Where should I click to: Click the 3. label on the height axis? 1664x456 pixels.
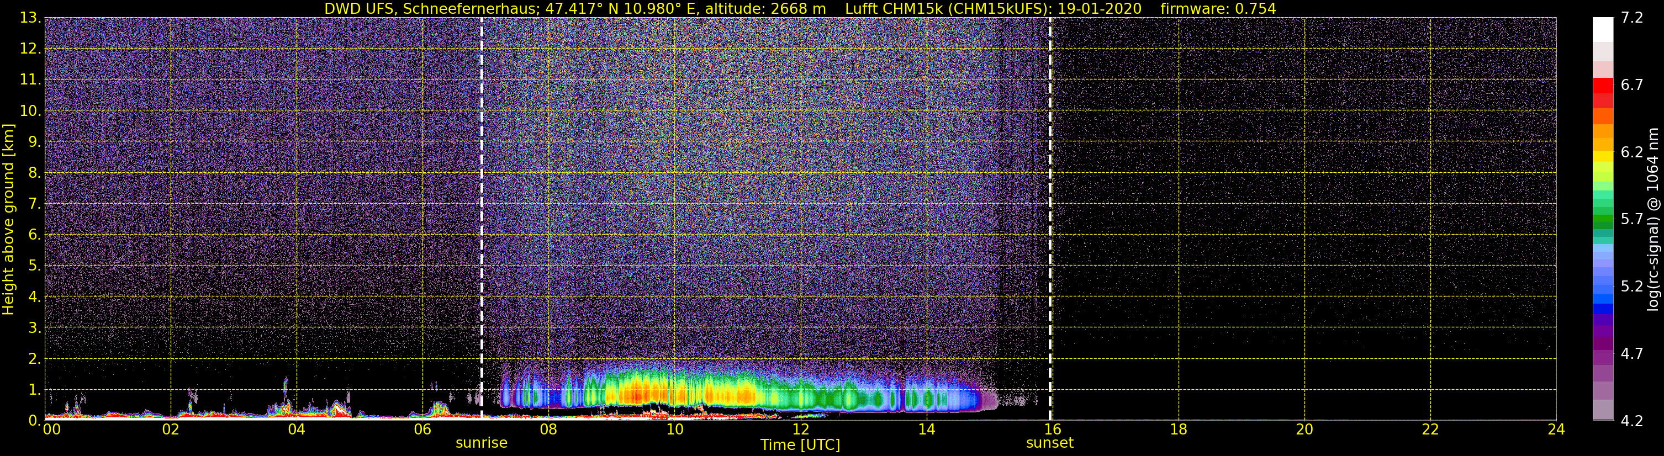[x=34, y=327]
